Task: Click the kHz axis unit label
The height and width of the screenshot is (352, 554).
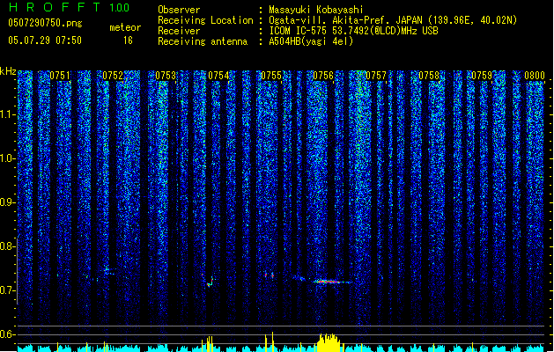Action: point(8,71)
